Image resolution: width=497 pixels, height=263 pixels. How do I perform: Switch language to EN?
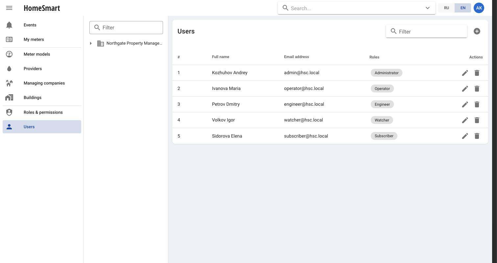pos(463,8)
